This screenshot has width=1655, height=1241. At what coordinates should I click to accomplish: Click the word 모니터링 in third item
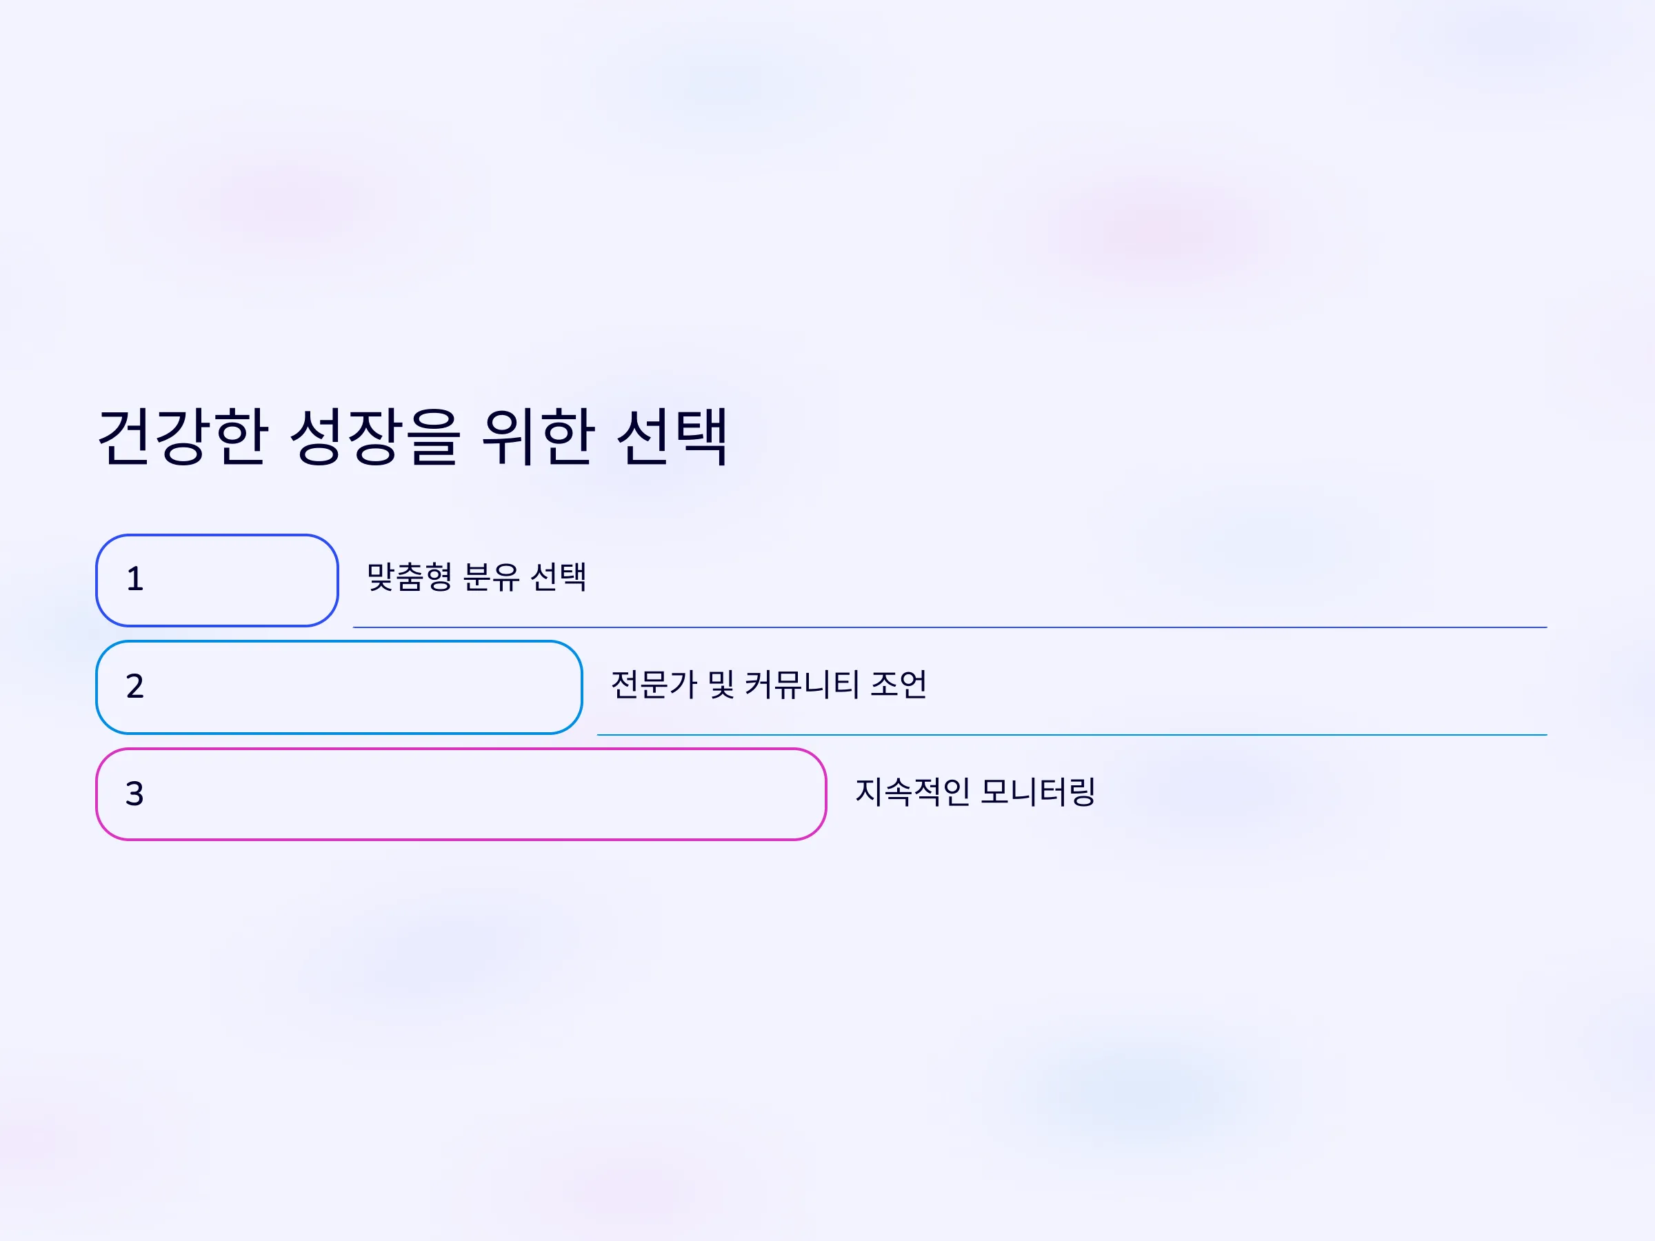coord(1039,791)
